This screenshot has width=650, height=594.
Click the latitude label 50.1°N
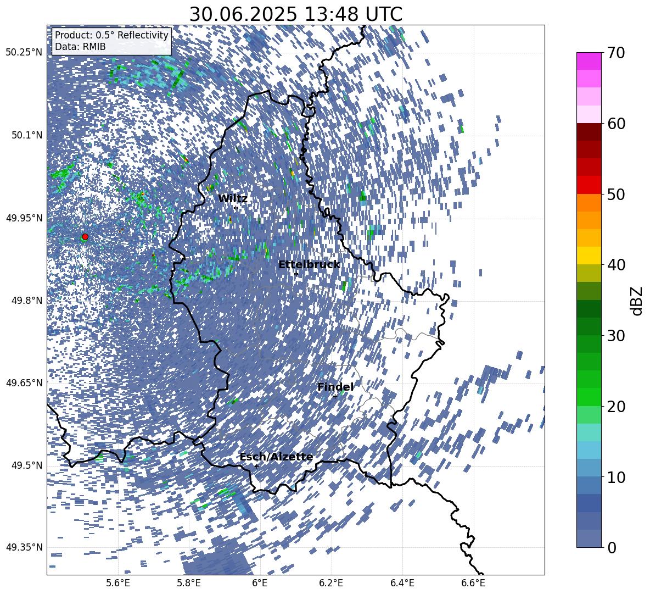click(x=26, y=135)
